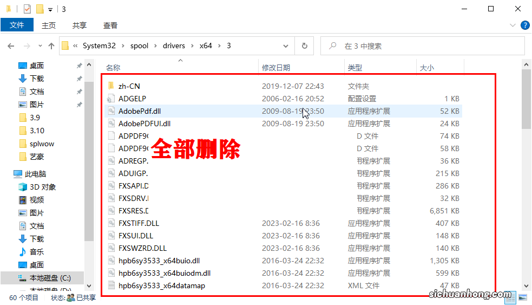532x305 pixels.
Task: Select hpb6sy3533_x64buiodm.dll file
Action: (x=283, y=273)
